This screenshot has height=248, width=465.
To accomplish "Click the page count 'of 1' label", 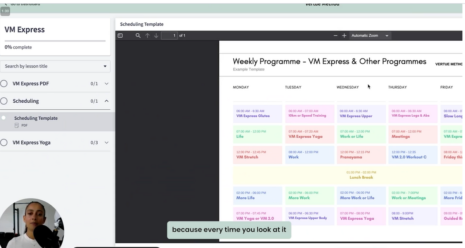I will [182, 36].
